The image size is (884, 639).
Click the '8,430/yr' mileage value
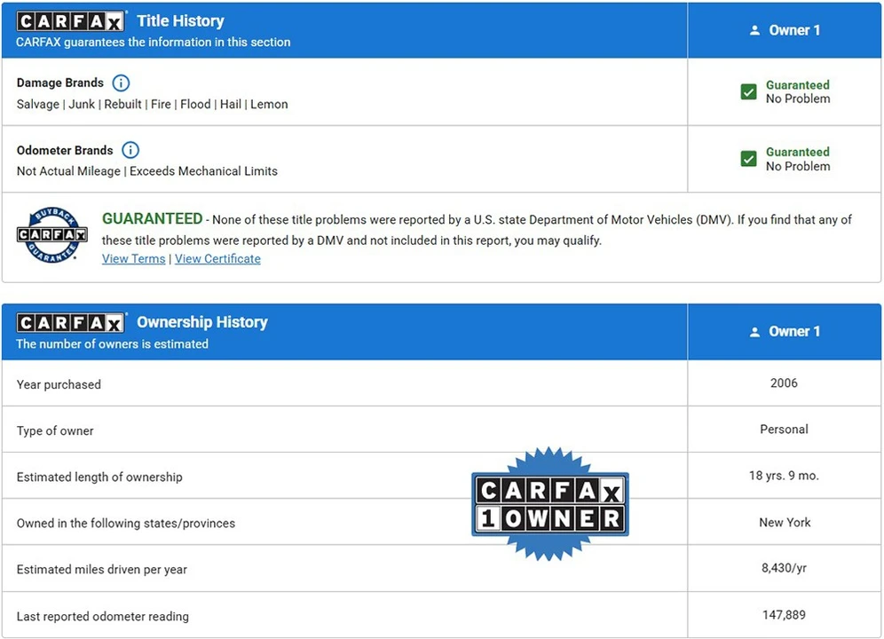click(785, 568)
